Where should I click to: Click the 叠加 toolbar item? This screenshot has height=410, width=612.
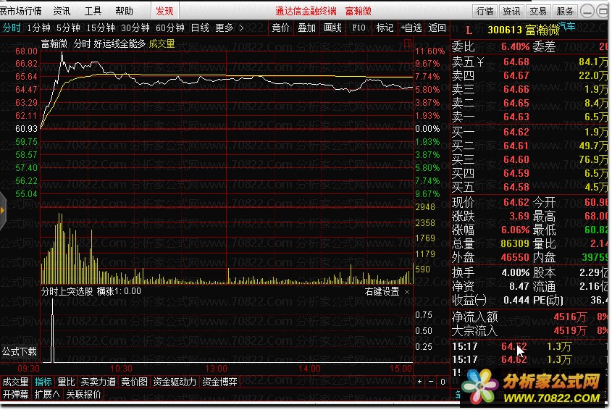[x=306, y=28]
